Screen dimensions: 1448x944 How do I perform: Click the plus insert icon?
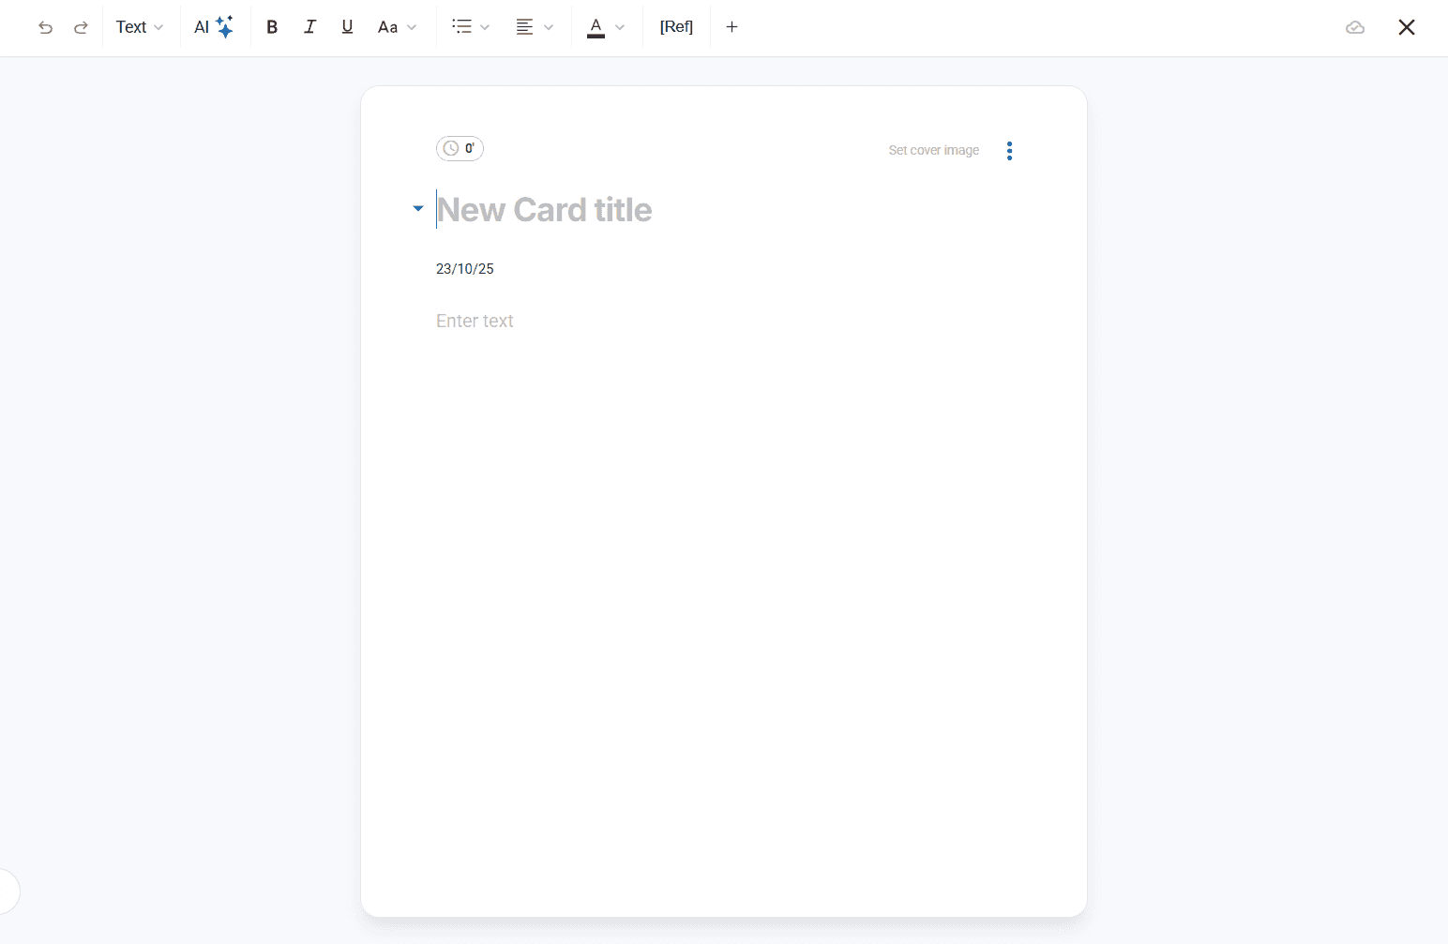[732, 27]
